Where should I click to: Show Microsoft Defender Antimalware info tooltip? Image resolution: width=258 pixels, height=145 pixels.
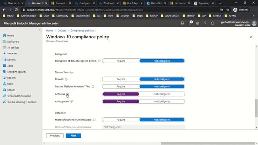click(x=94, y=120)
